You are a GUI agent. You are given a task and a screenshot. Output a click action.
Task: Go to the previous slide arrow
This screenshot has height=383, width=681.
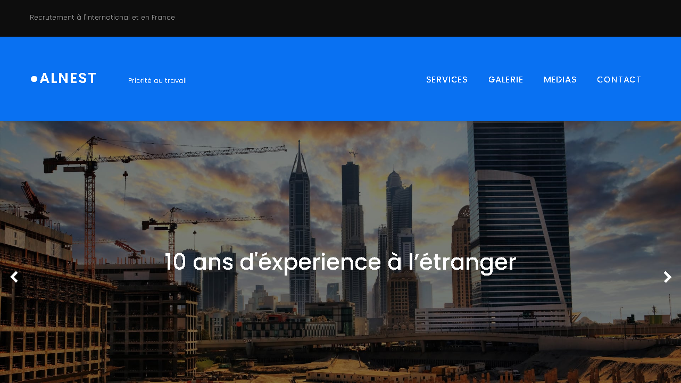pyautogui.click(x=14, y=277)
